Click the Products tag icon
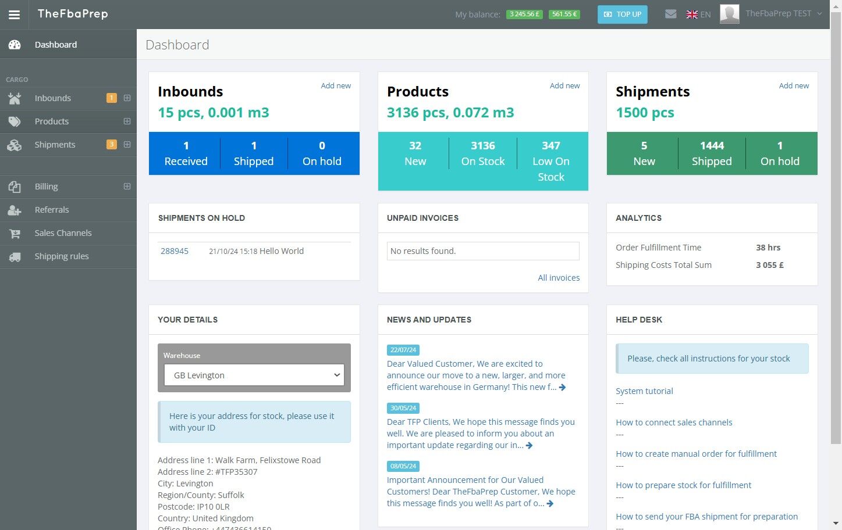Viewport: 842px width, 530px height. point(15,121)
